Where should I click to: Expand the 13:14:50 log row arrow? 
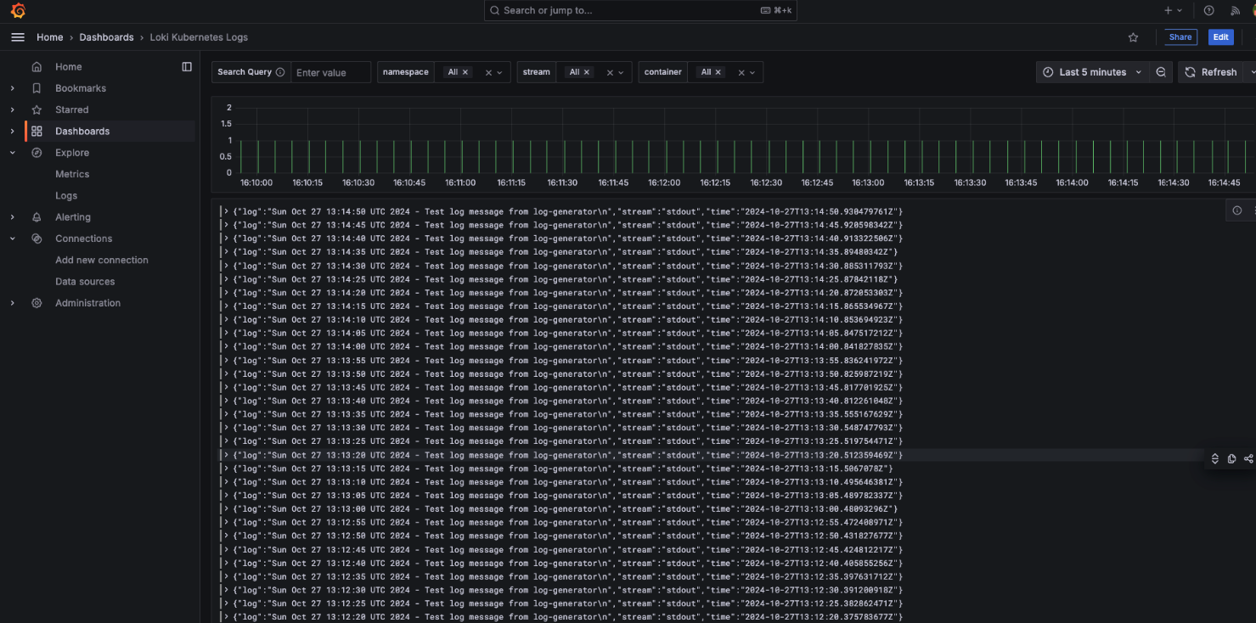click(x=226, y=211)
